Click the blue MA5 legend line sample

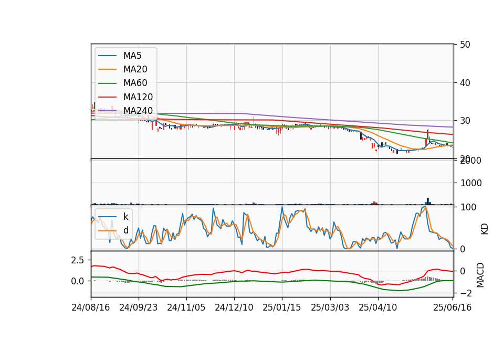click(x=107, y=56)
